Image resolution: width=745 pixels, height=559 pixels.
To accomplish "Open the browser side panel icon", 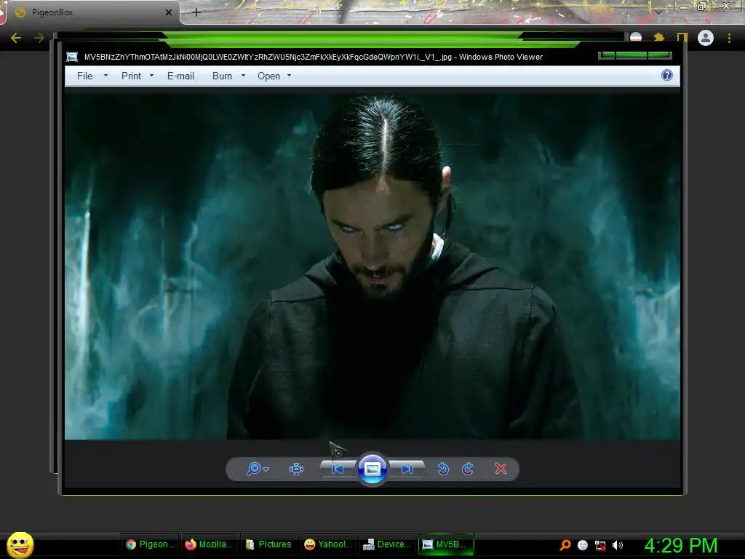I will (682, 38).
